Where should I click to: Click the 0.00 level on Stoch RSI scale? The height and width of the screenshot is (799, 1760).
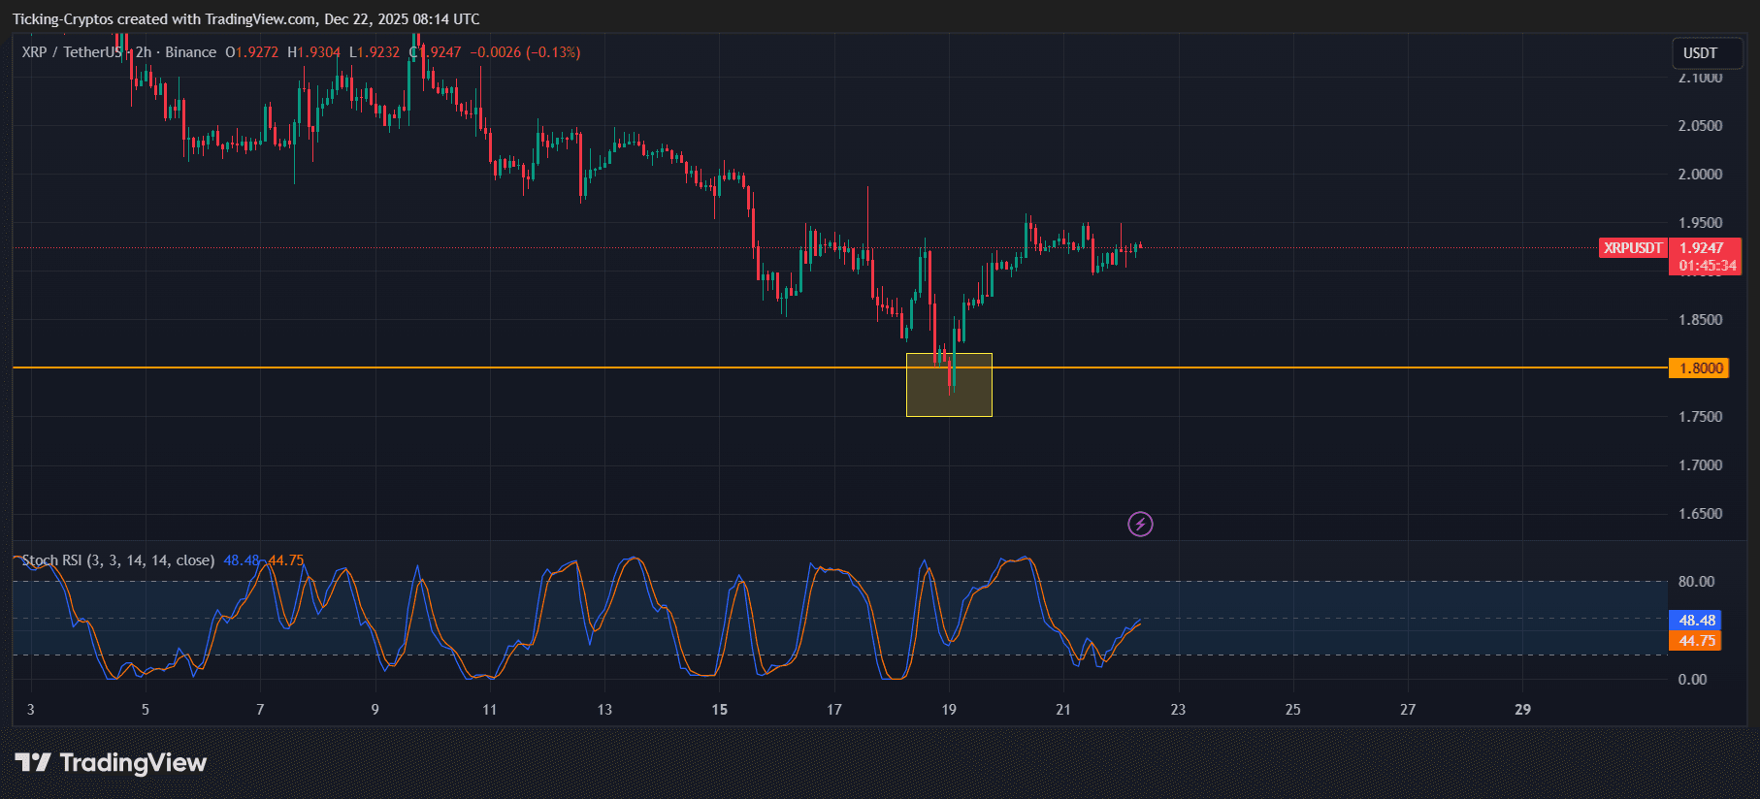tap(1692, 680)
